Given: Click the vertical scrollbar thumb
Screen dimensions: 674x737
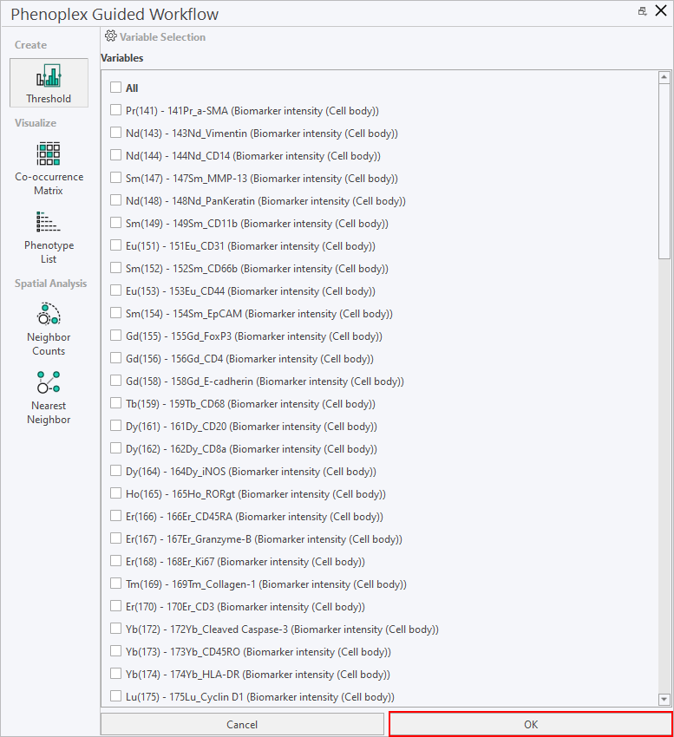Looking at the screenshot, I should point(664,171).
